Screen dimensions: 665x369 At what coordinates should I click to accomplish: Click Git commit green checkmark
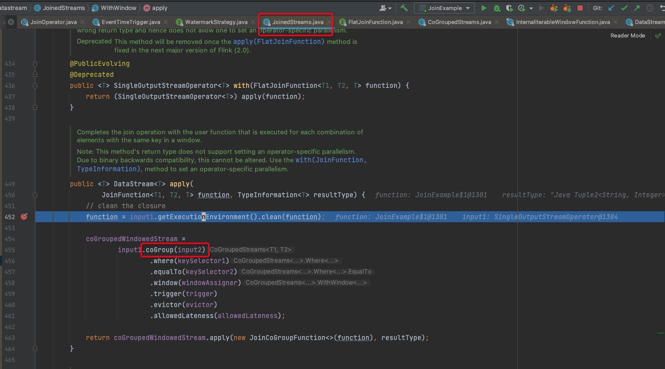(624, 8)
